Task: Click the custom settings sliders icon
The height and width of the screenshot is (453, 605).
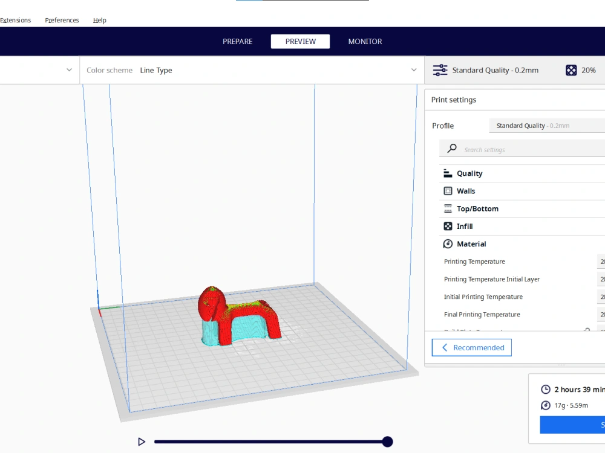Action: pyautogui.click(x=441, y=69)
